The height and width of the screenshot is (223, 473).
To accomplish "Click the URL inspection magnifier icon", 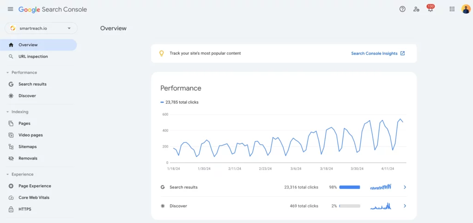I will (11, 57).
